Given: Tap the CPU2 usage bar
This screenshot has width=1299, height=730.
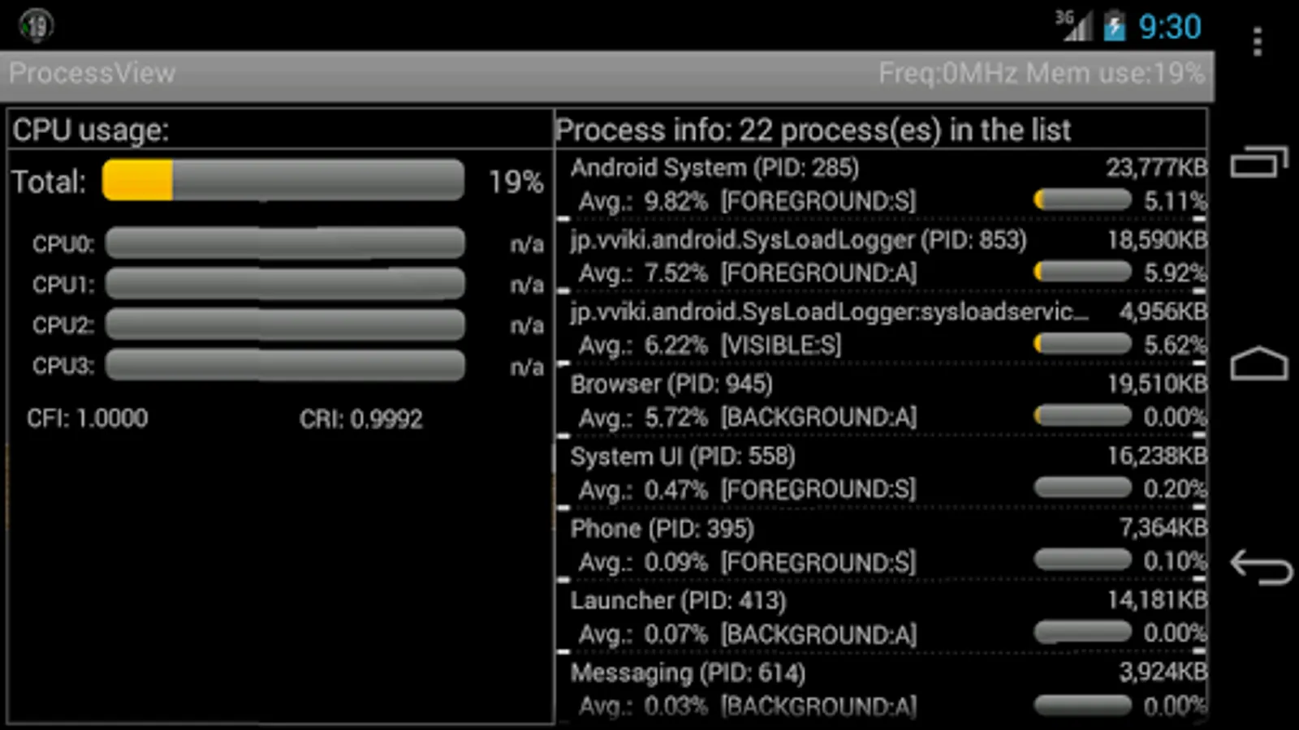Looking at the screenshot, I should [285, 324].
